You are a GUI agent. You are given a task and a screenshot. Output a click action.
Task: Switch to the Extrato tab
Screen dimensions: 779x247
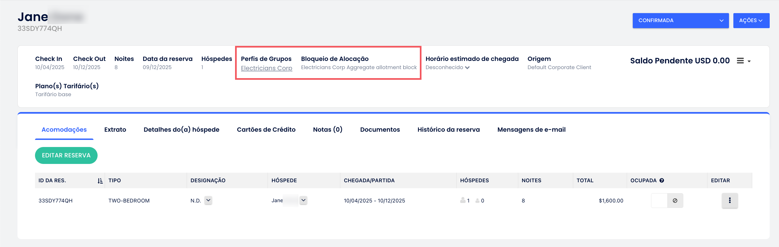115,130
